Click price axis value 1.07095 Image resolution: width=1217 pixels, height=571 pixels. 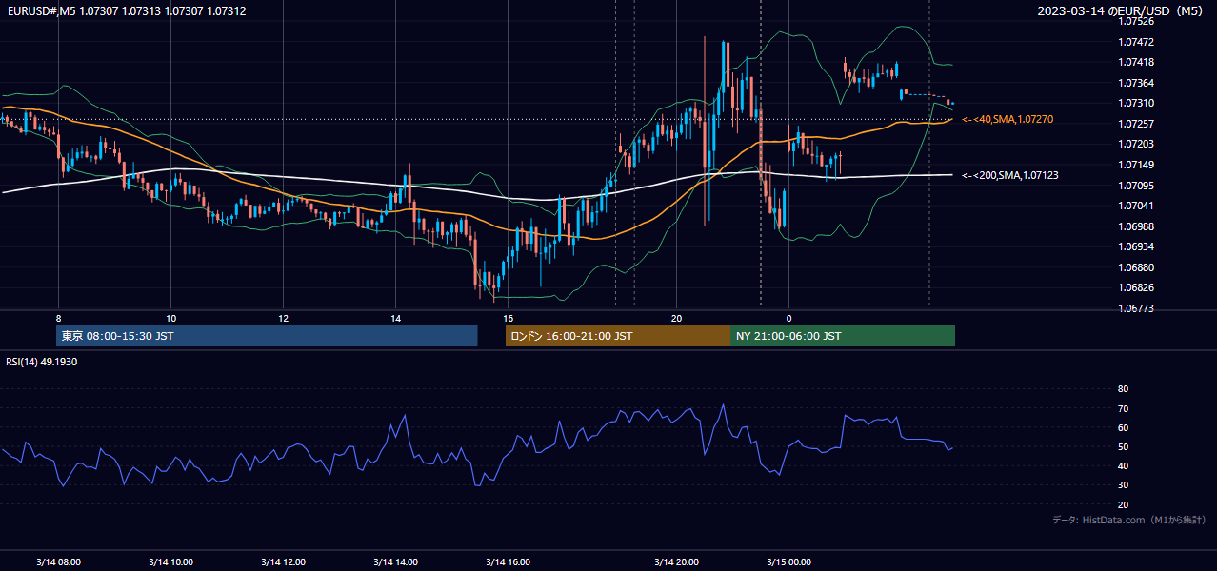(1135, 186)
